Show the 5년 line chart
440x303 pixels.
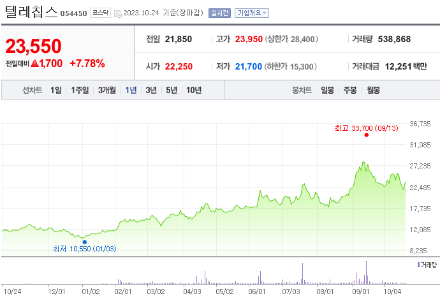[x=172, y=90]
